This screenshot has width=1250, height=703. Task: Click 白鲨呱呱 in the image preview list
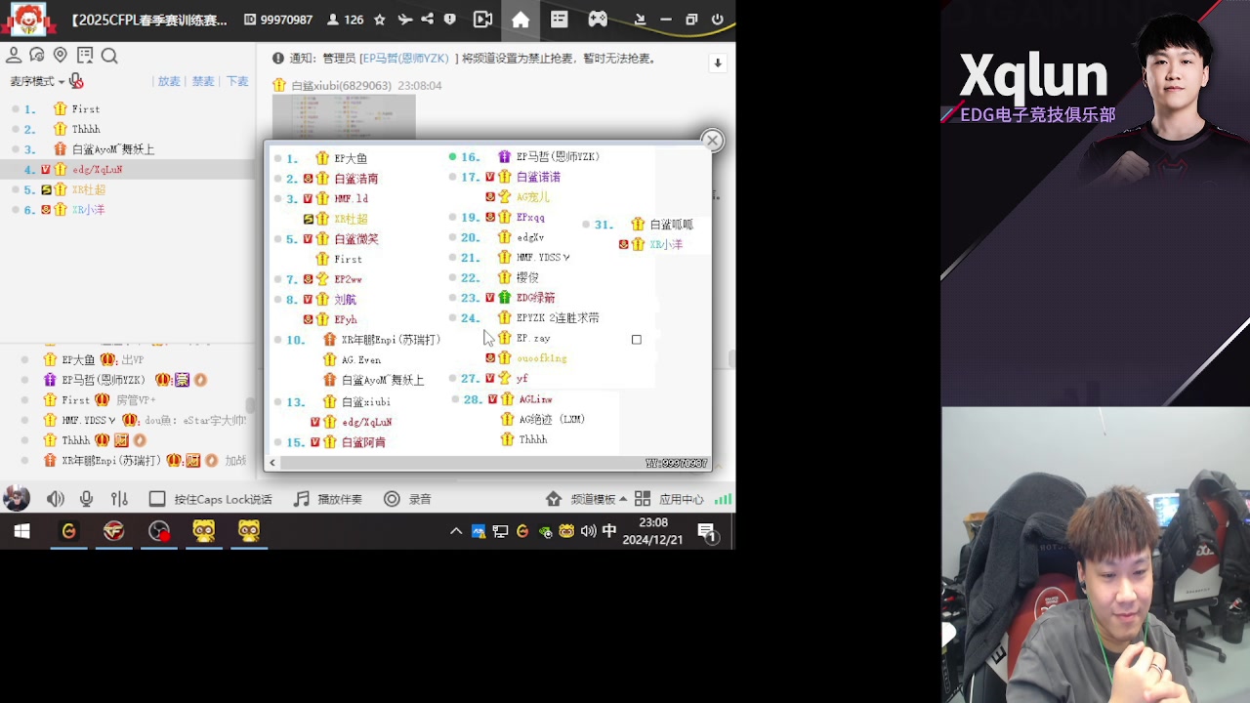tap(671, 225)
